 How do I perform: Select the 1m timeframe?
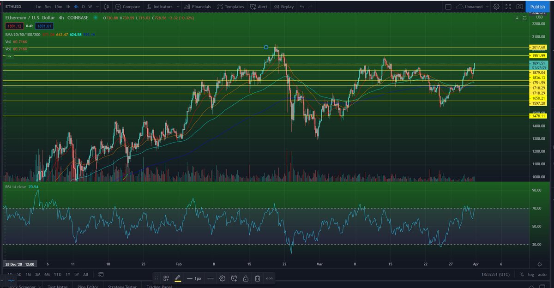click(38, 7)
